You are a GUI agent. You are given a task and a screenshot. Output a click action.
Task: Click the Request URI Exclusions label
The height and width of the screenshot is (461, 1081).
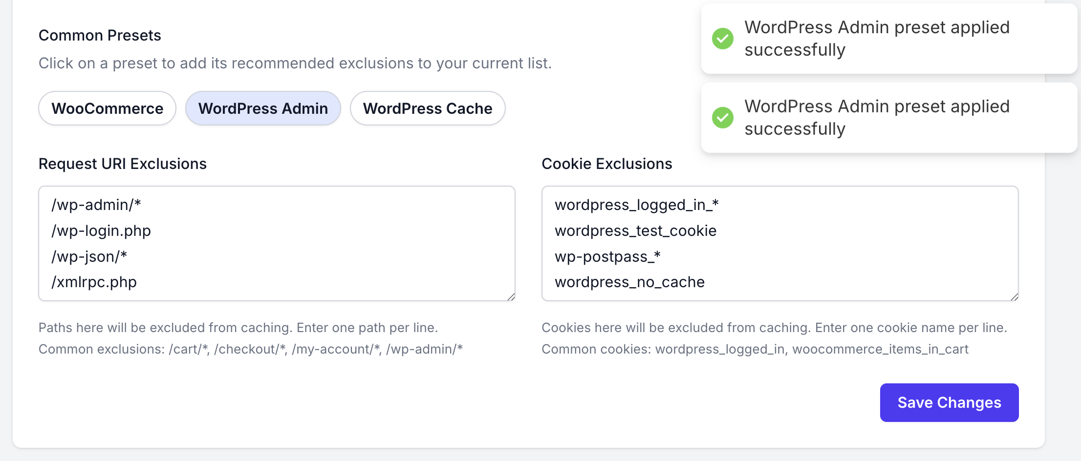(x=123, y=164)
